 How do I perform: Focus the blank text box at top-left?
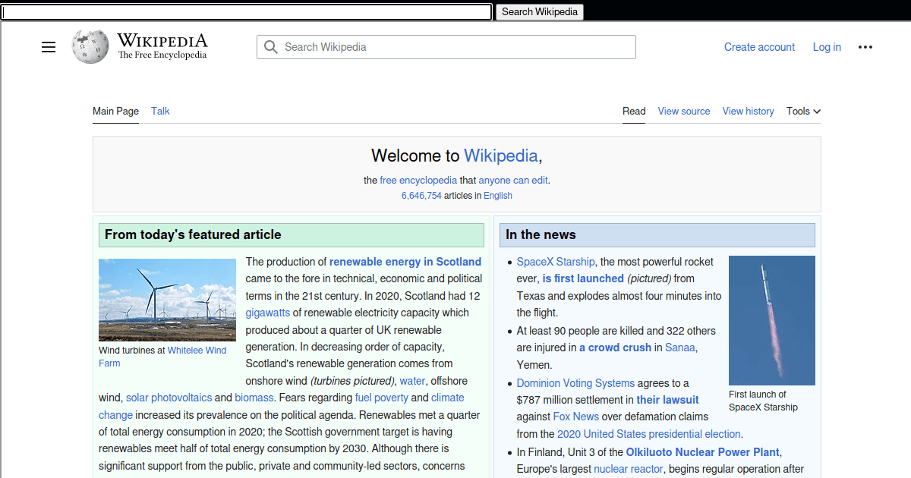[247, 12]
